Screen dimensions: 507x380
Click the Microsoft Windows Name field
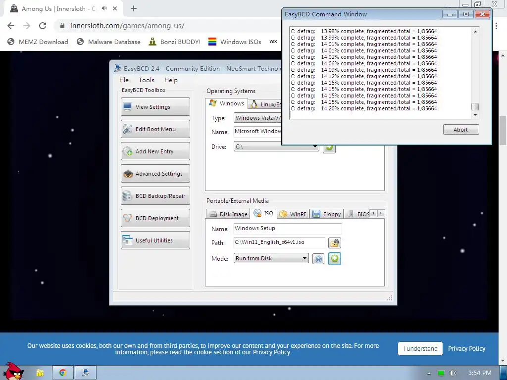257,131
